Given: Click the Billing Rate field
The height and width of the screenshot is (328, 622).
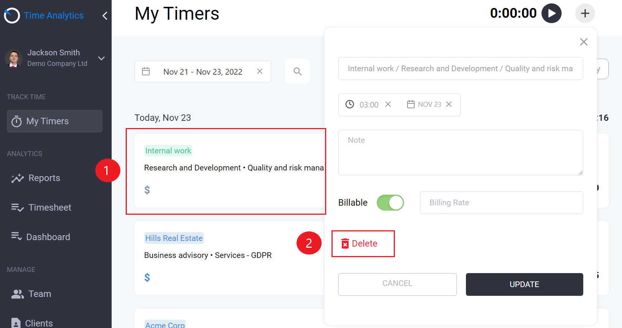Looking at the screenshot, I should point(502,203).
